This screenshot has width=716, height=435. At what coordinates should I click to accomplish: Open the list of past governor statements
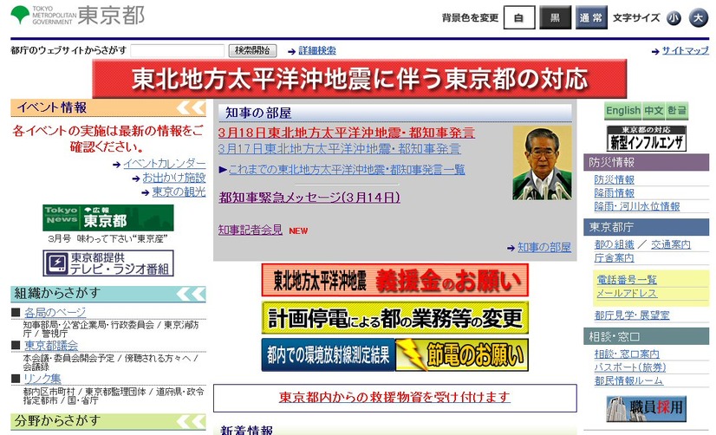coord(347,170)
